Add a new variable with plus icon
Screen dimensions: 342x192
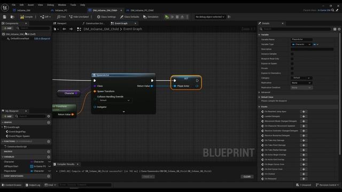[49, 157]
